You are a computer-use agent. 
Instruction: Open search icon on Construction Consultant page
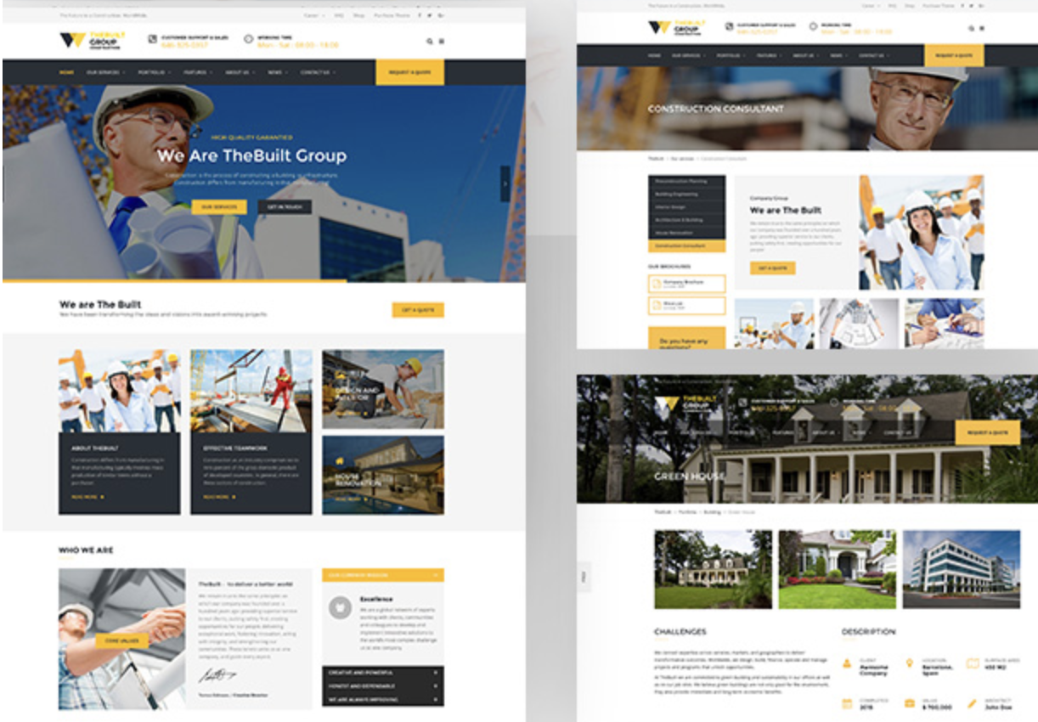[972, 28]
